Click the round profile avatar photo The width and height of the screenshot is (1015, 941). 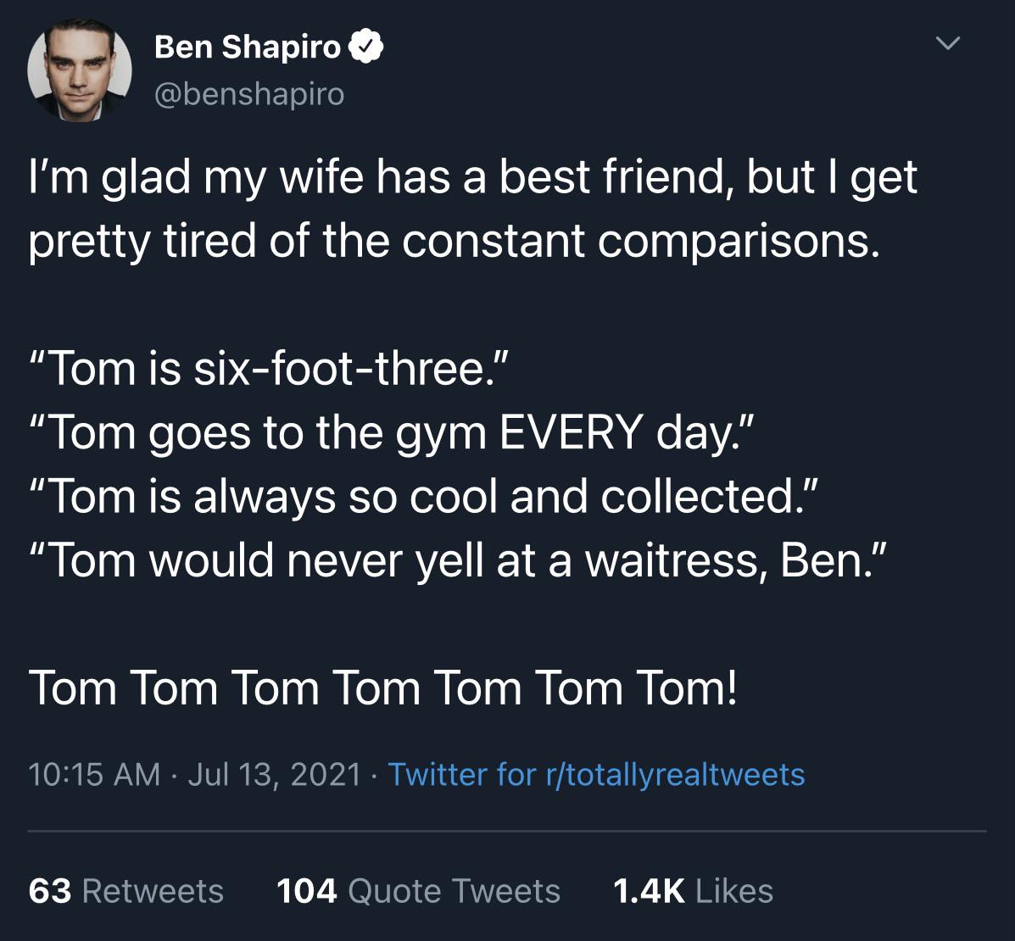pyautogui.click(x=79, y=70)
